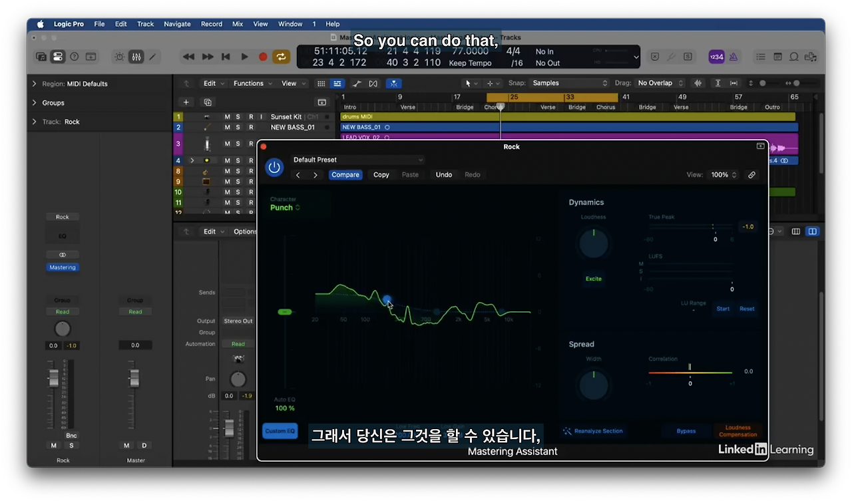
Task: Go to previous preset arrow
Action: tap(298, 175)
